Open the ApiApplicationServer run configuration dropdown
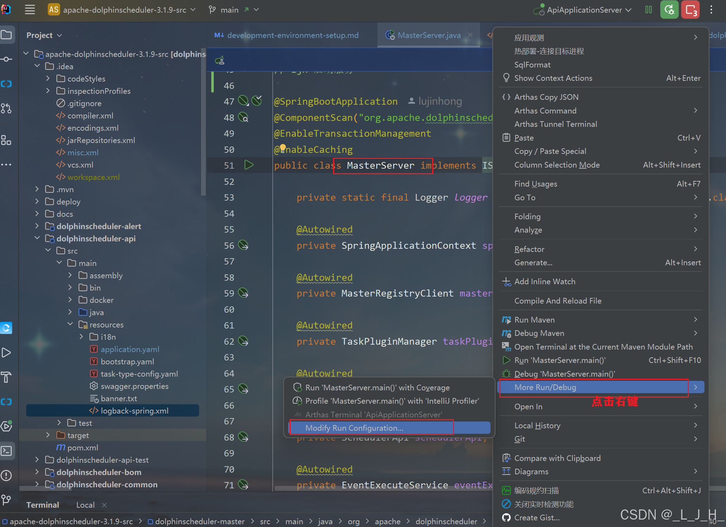The image size is (726, 527). 584,10
